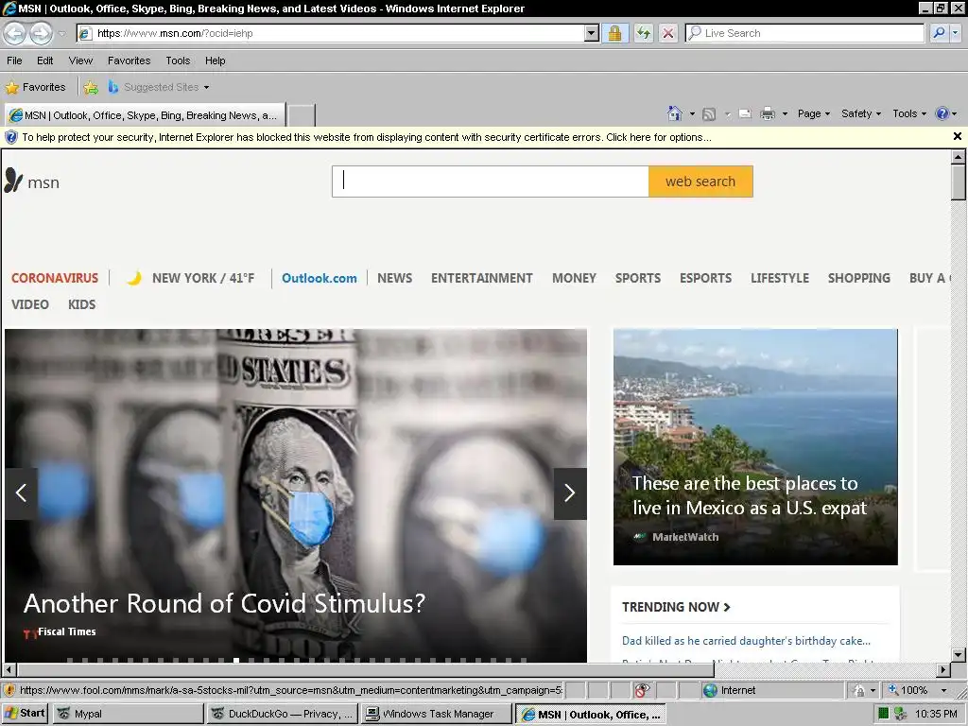Viewport: 968px width, 726px height.
Task: Open the Edit menu
Action: (x=44, y=60)
